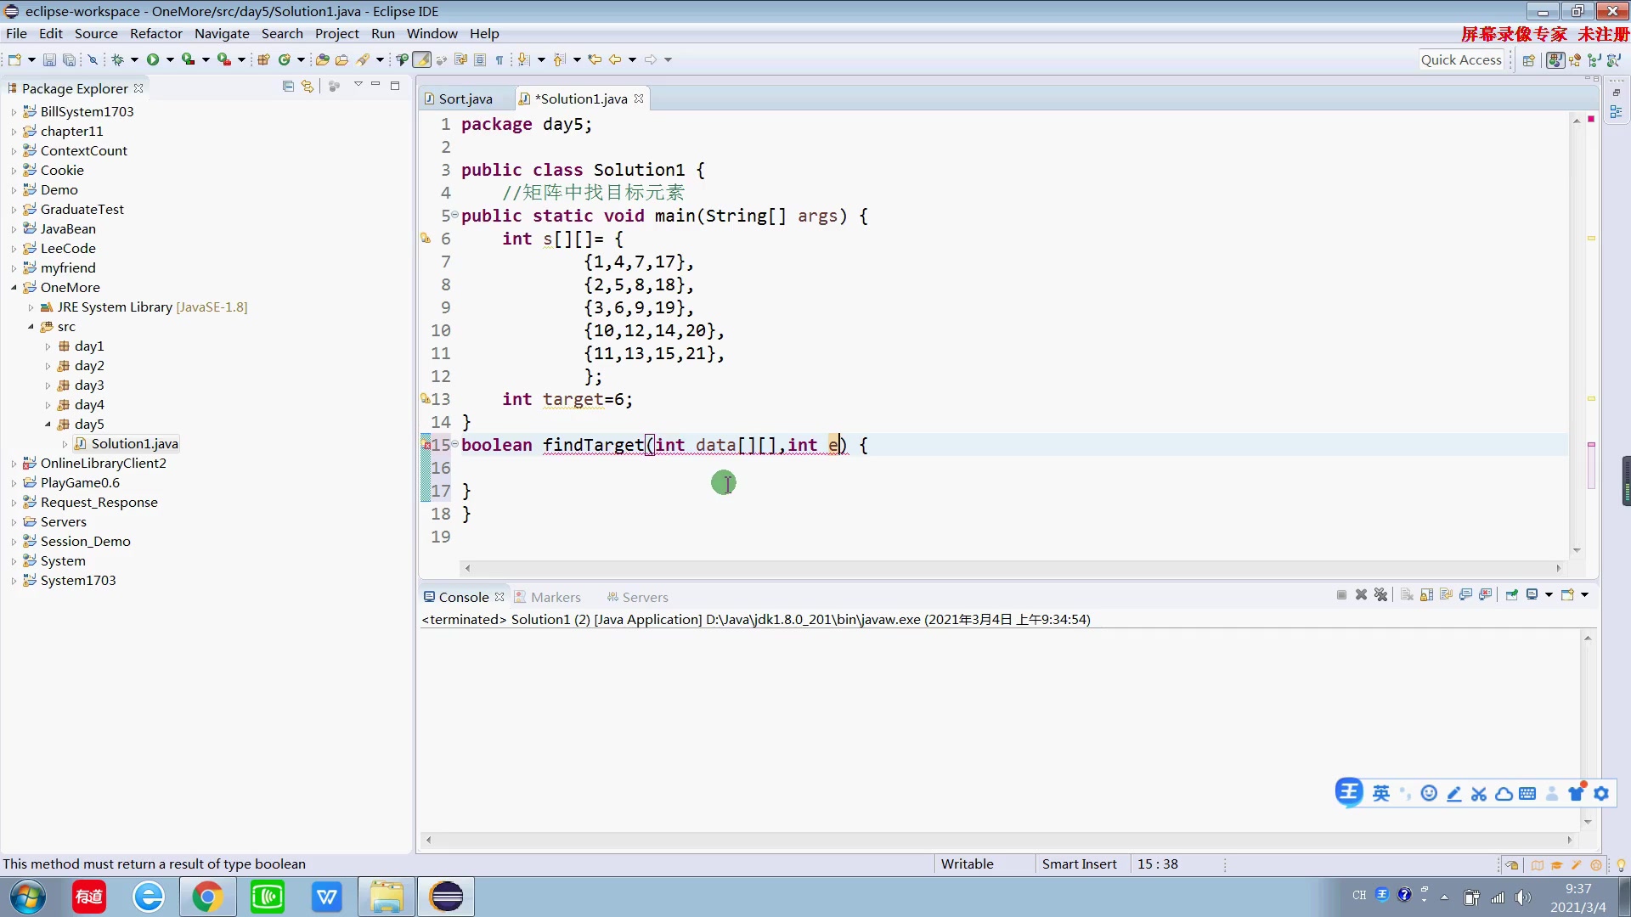Viewport: 1631px width, 917px height.
Task: Click the Run menu in the menu bar
Action: click(x=383, y=32)
